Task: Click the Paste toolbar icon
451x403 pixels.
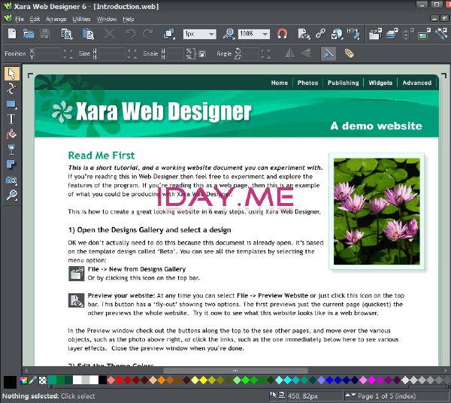Action: click(88, 34)
